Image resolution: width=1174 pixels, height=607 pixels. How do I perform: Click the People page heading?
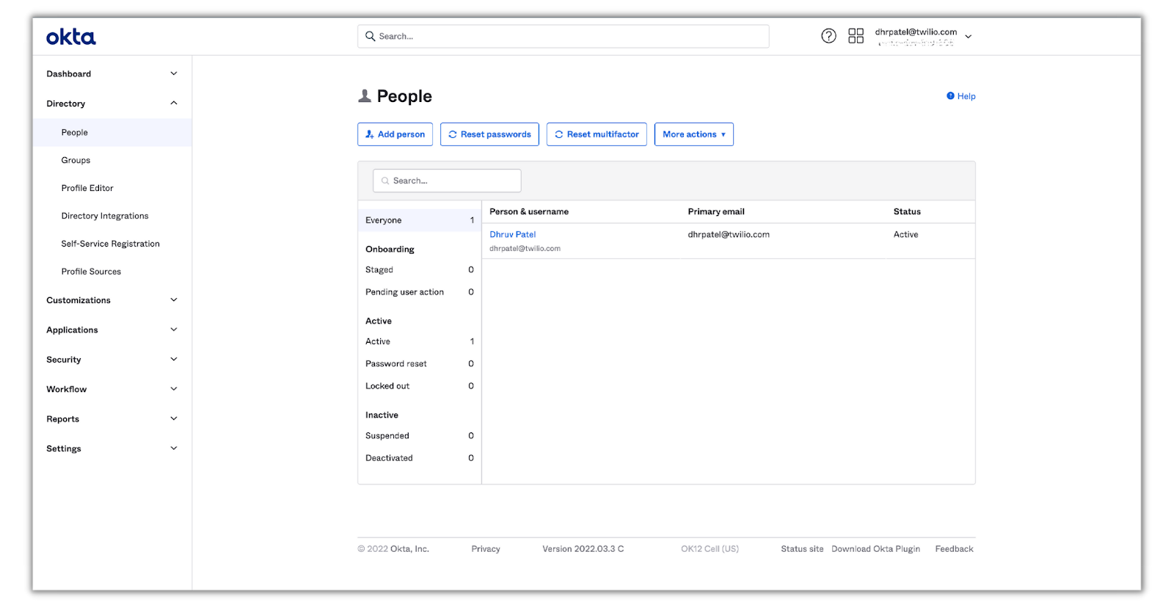tap(404, 96)
